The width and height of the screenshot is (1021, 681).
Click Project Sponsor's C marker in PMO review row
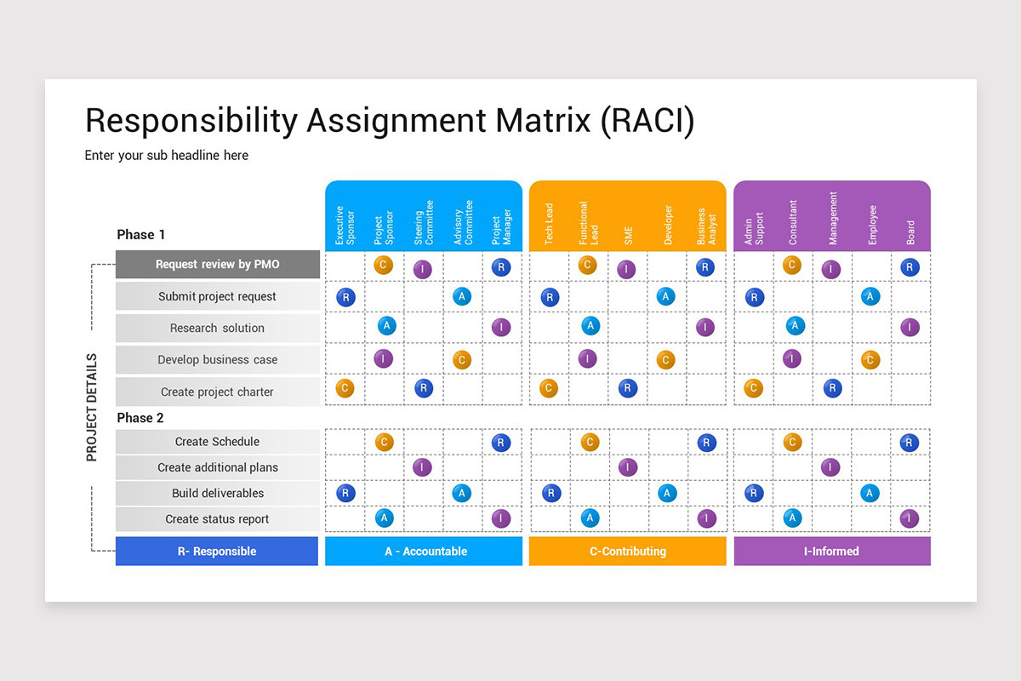coord(384,265)
